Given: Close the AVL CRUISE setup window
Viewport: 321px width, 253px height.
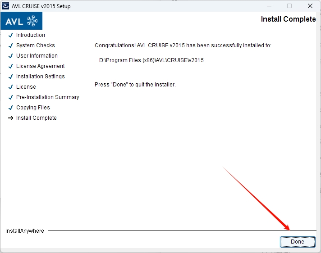Looking at the screenshot, I should [x=310, y=6].
